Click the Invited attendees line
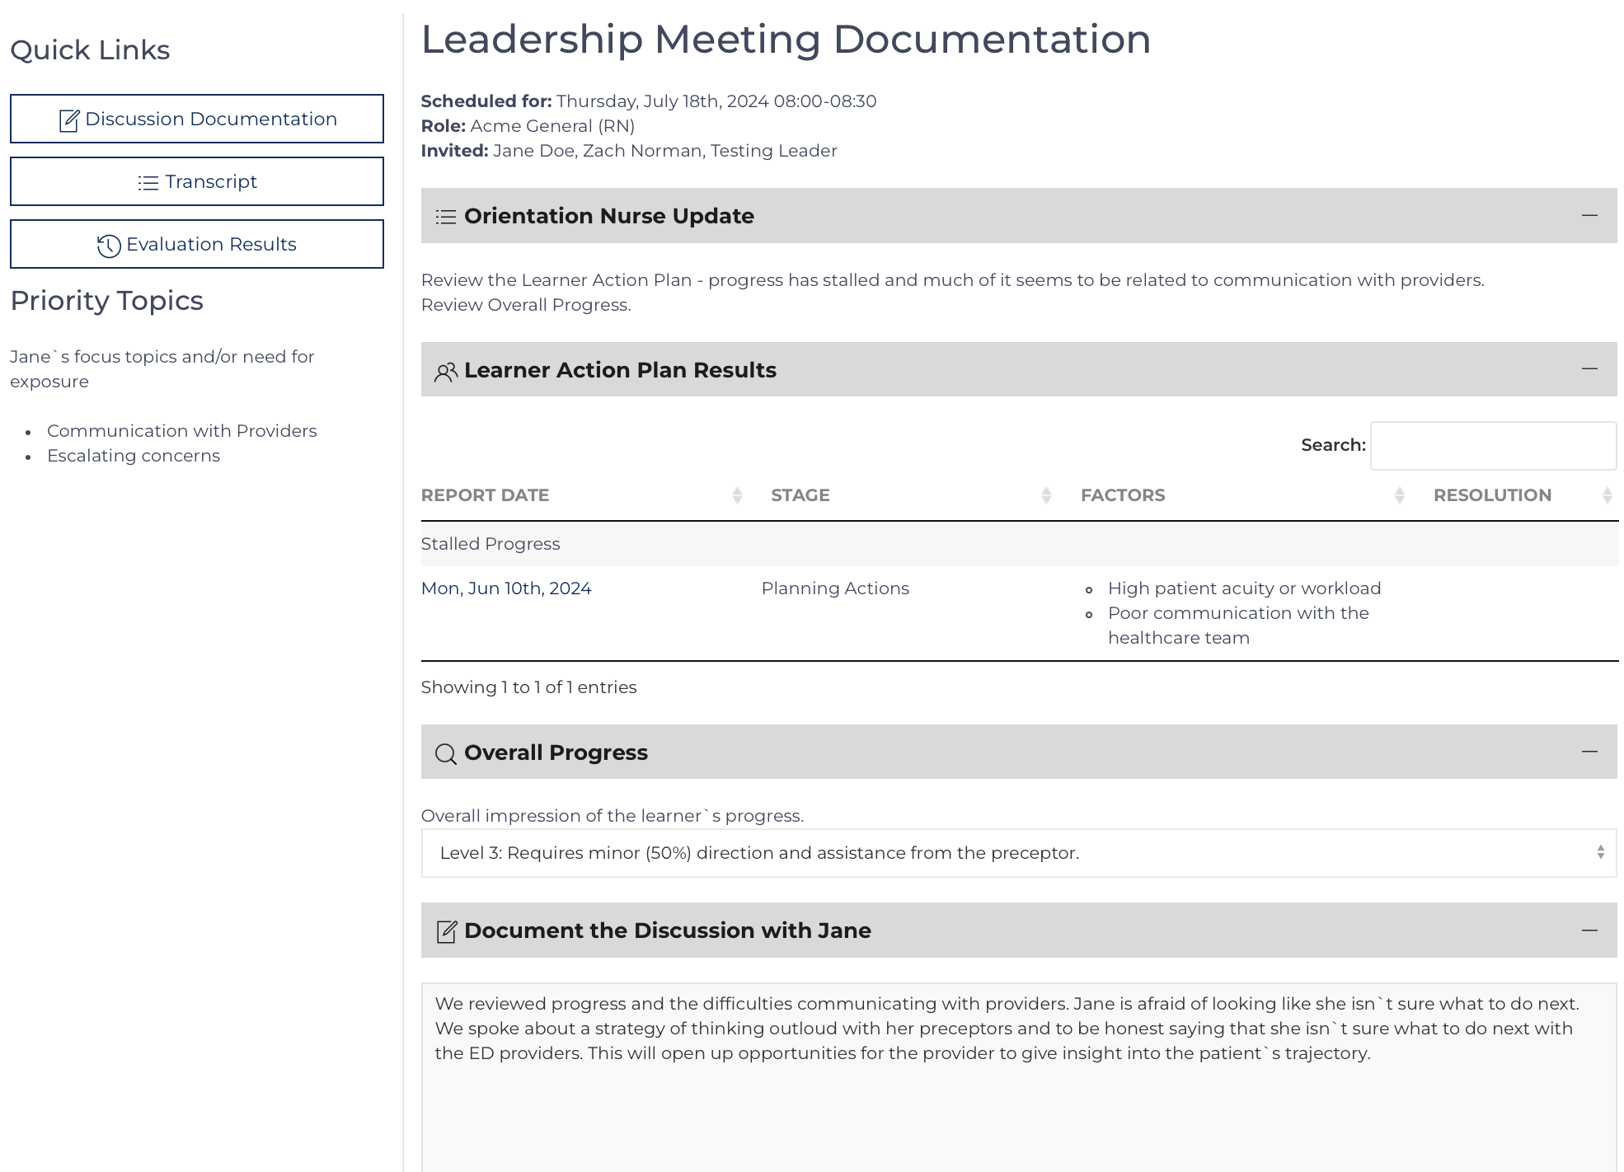The width and height of the screenshot is (1624, 1172). (629, 151)
